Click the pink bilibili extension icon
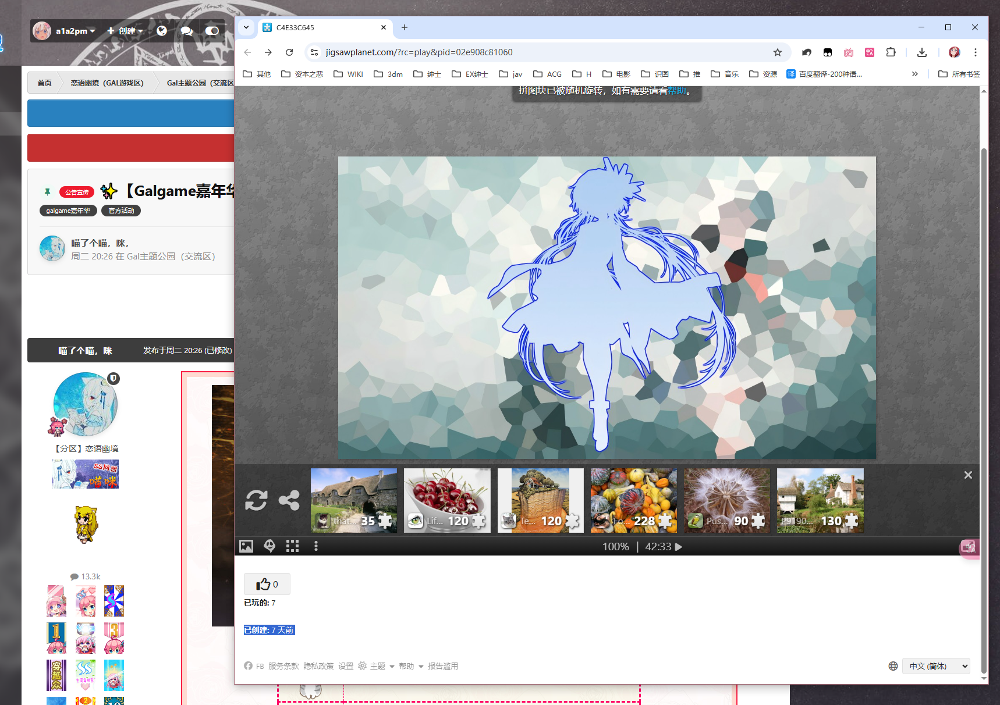The image size is (1000, 705). (x=849, y=52)
